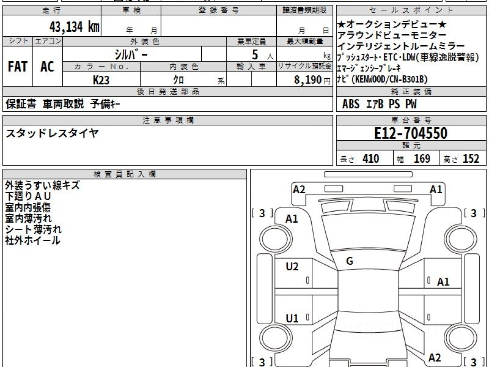Click the upper-right [3] tire rating
Viewport: 489px width, 367px height.
coord(473,213)
